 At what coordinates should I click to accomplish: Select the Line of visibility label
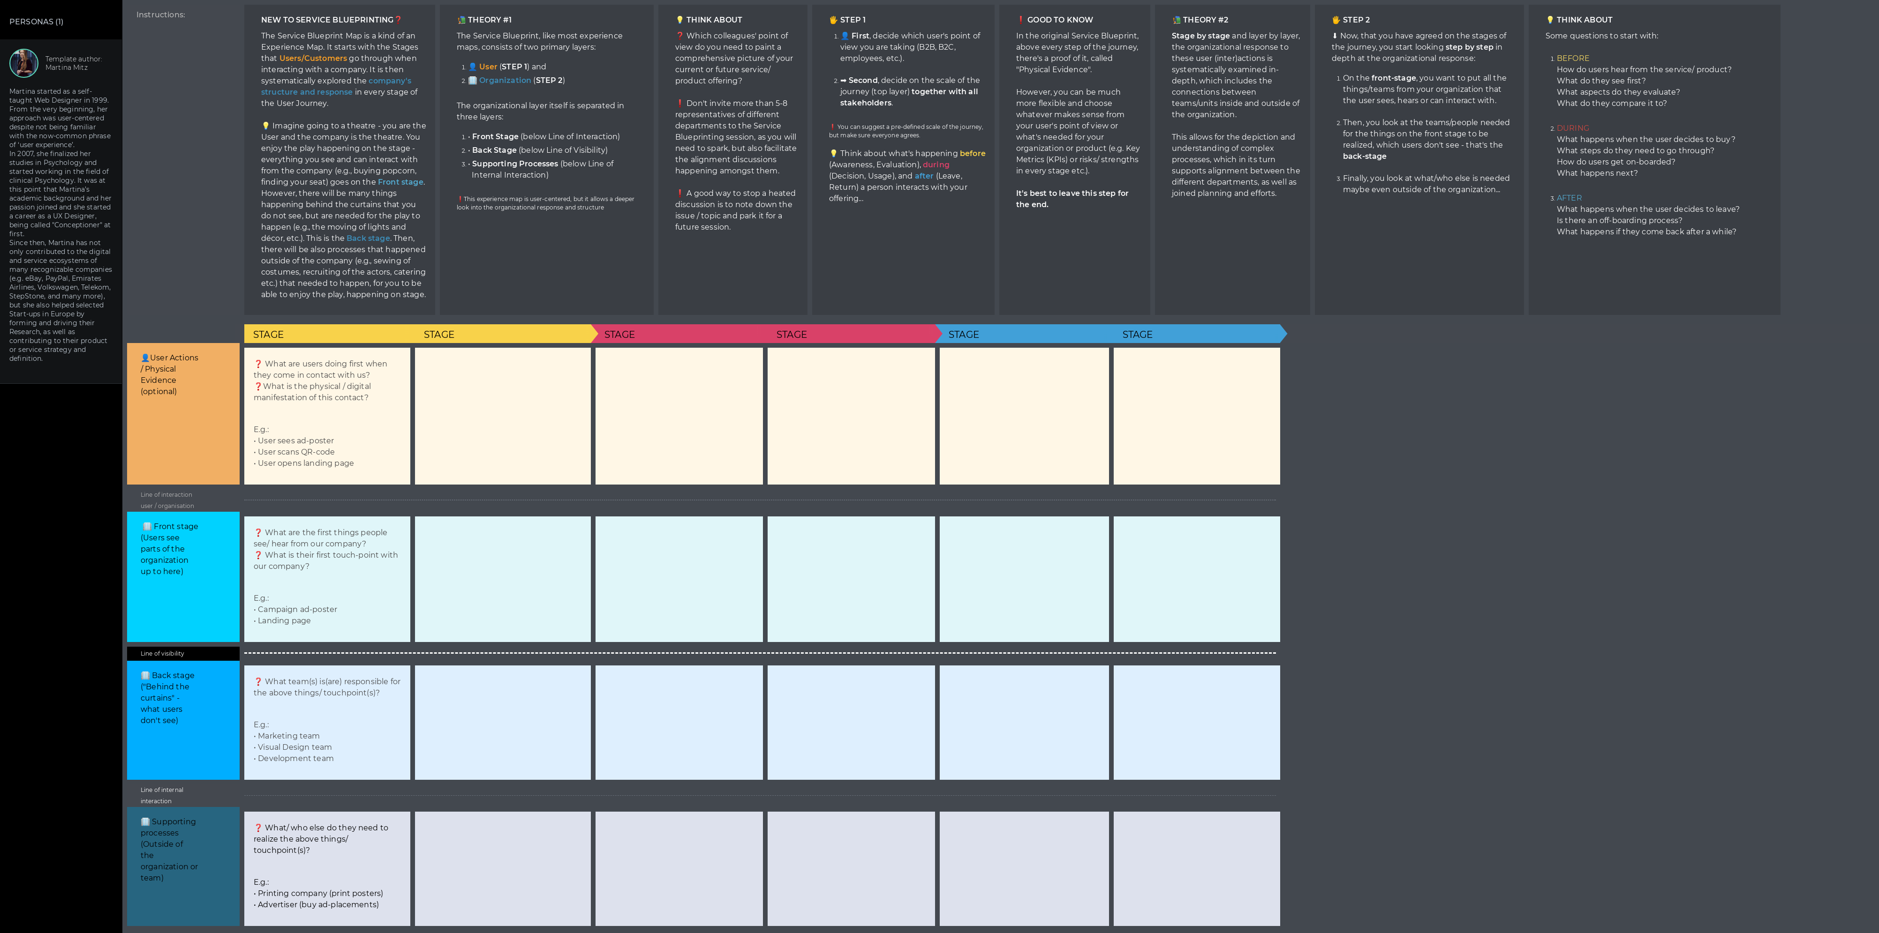click(163, 654)
